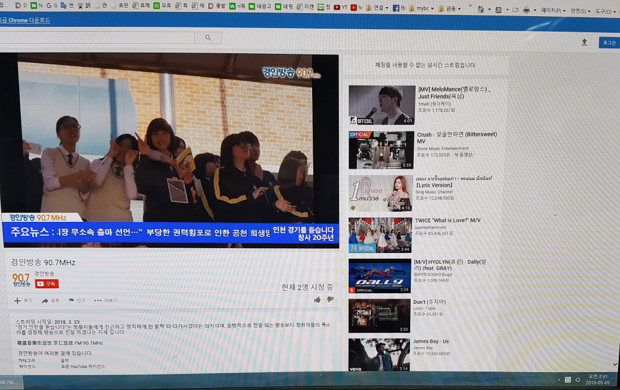Click inside the YouTube search field
The width and height of the screenshot is (620, 390).
pyautogui.click(x=97, y=38)
